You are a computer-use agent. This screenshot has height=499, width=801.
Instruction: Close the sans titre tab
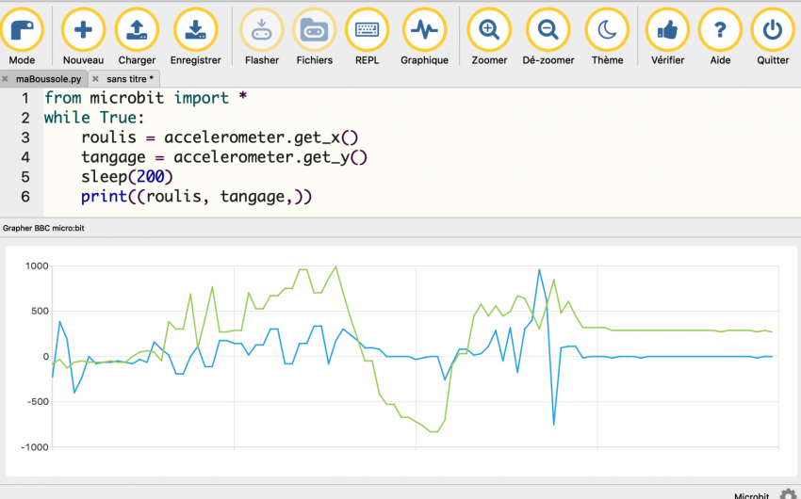[x=95, y=79]
